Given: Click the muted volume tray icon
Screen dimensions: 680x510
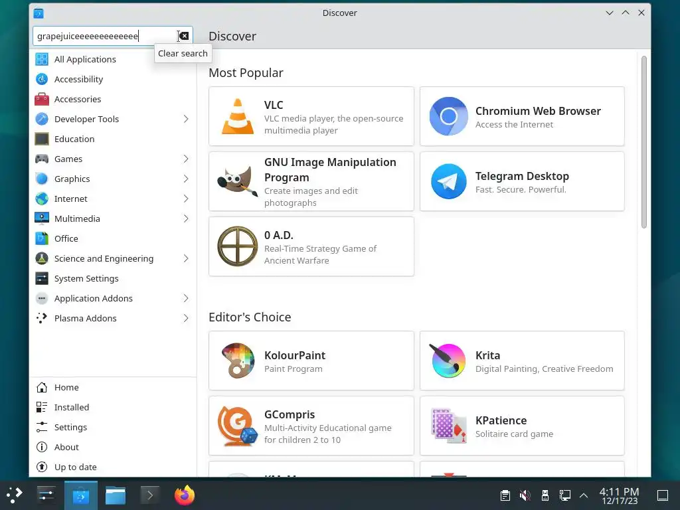Looking at the screenshot, I should (x=525, y=495).
